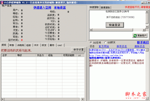Click the log URL http://www.xbfzwg.com/sdsm.htm

(106, 55)
